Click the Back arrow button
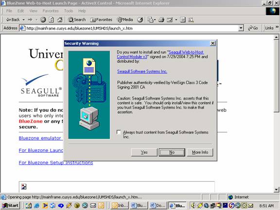 [x=13, y=19]
